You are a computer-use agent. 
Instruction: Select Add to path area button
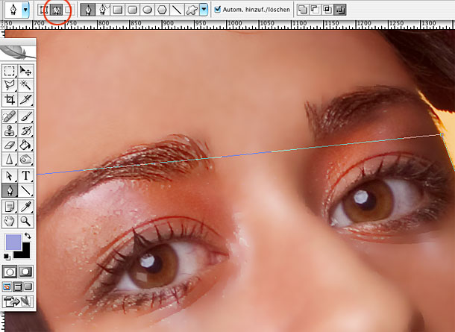tap(303, 10)
